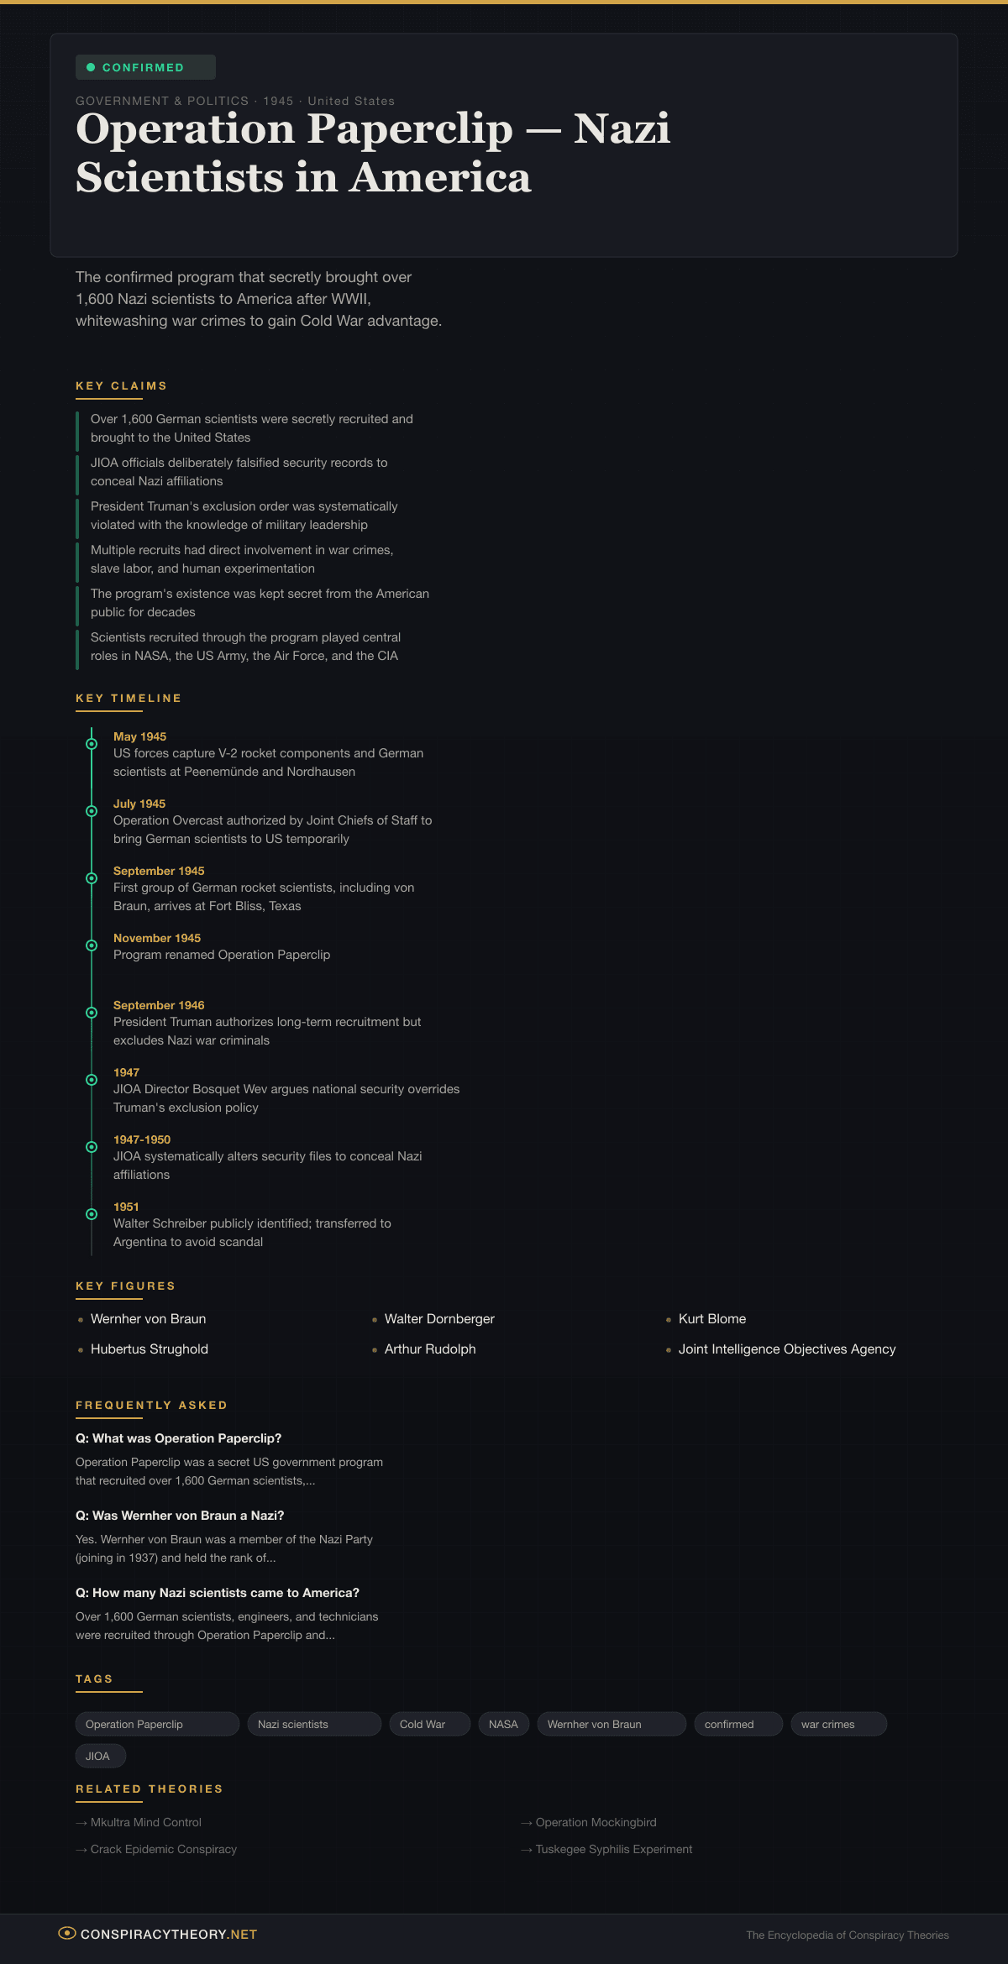Image resolution: width=1008 pixels, height=1964 pixels.
Task: Click the September 1946 timeline node
Action: 92,1013
